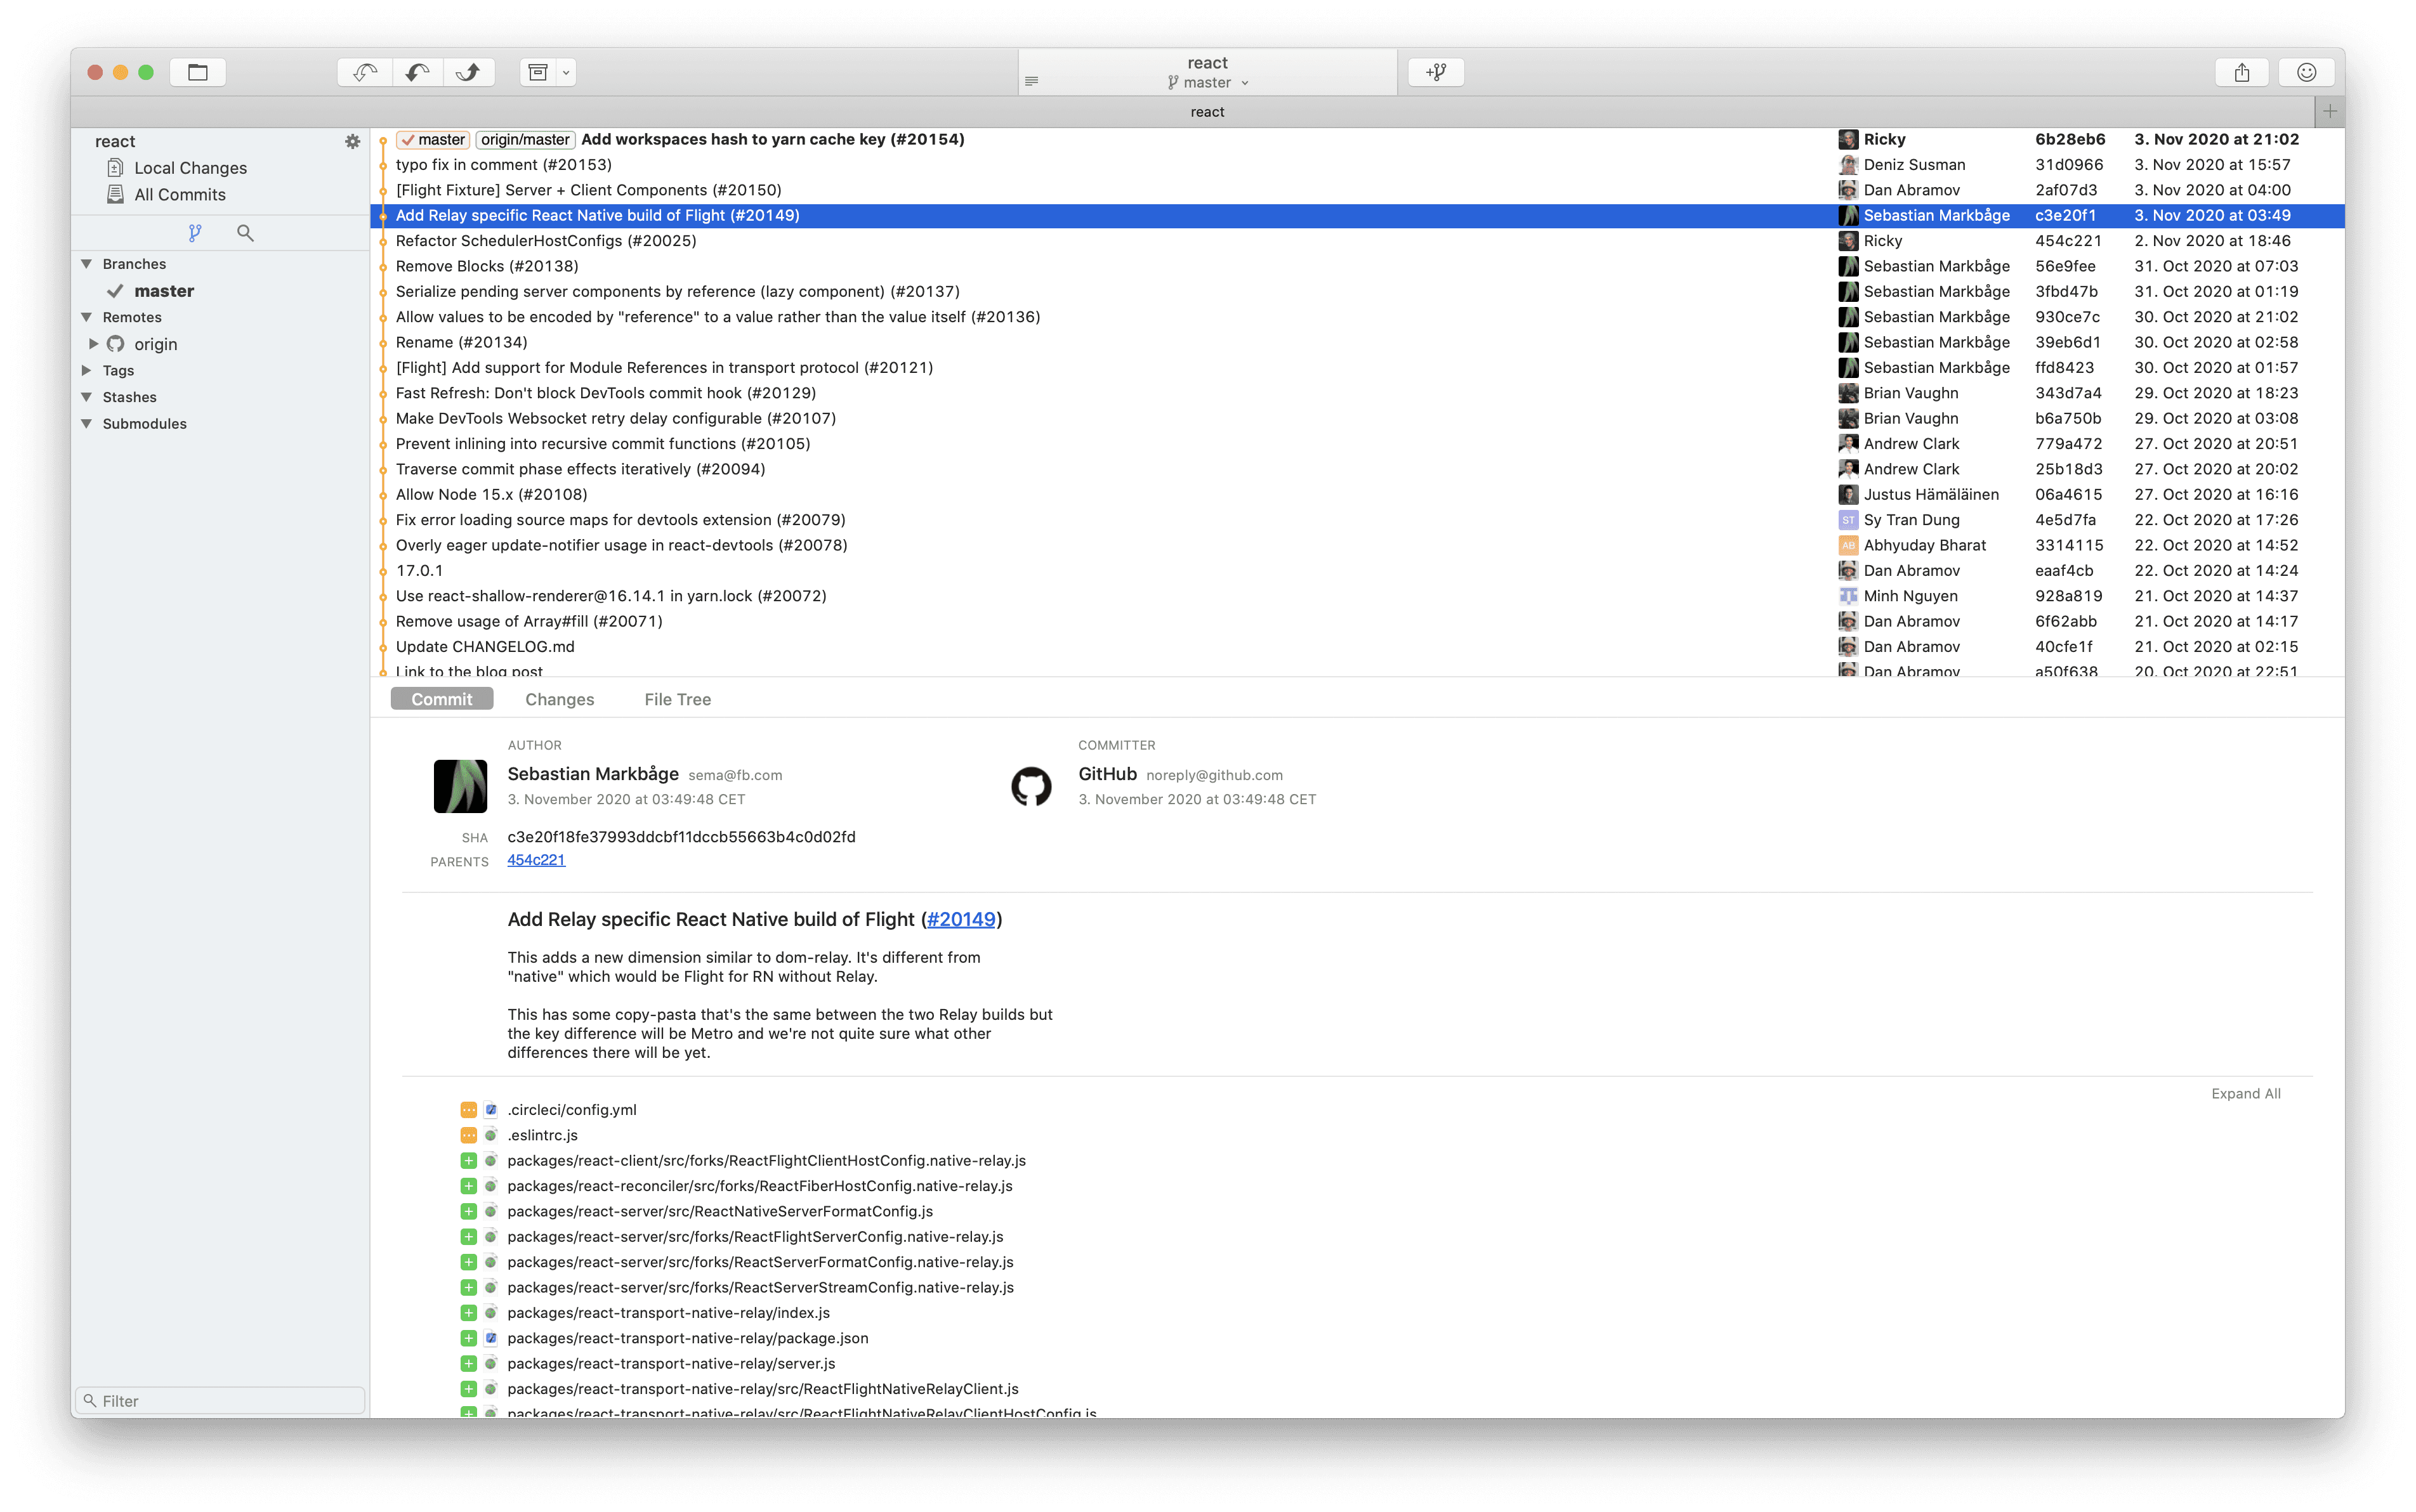Open repository settings gear in sidebar

pyautogui.click(x=352, y=142)
